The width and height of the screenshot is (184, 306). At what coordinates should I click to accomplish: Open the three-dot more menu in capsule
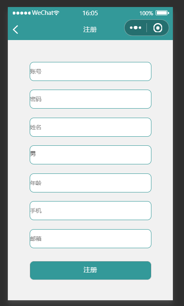pyautogui.click(x=135, y=28)
